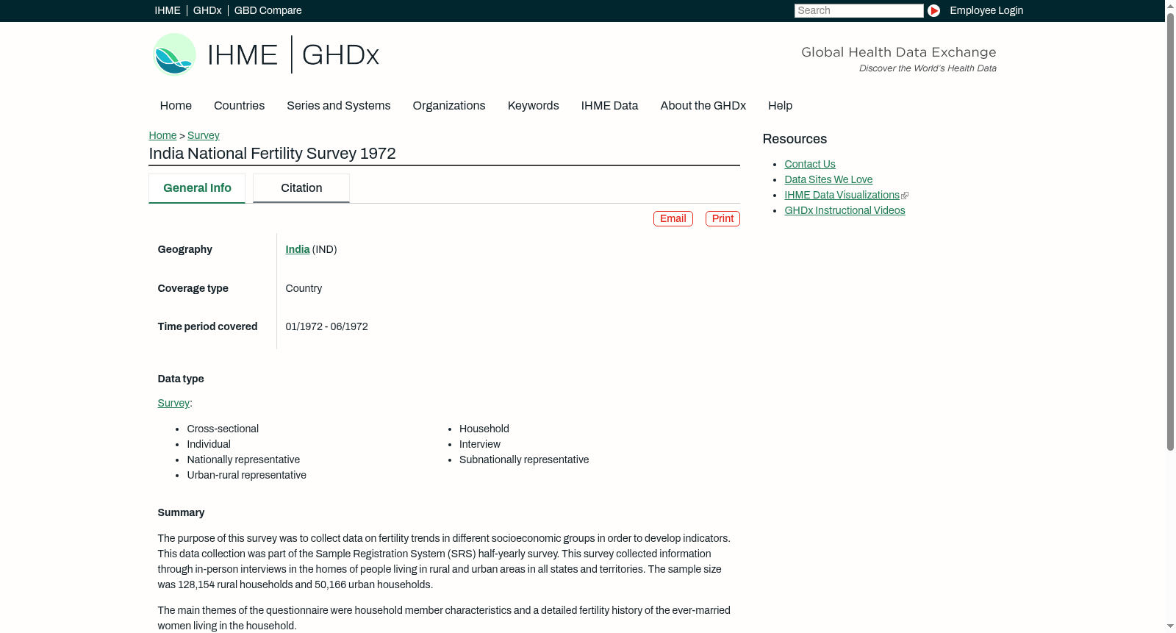Viewport: 1176px width, 633px height.
Task: Click the red search submit arrow icon
Action: pos(933,10)
